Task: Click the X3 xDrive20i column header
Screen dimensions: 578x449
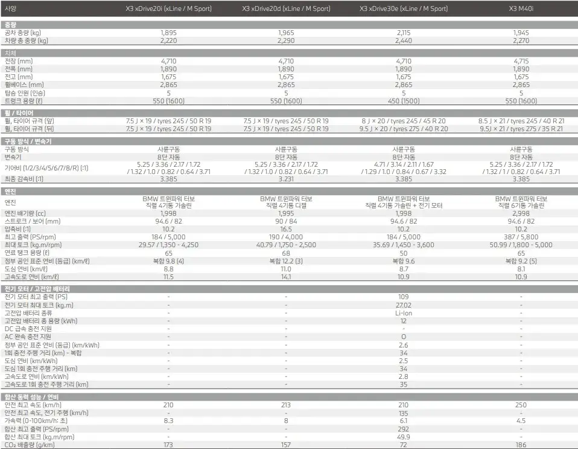Action: (168, 8)
